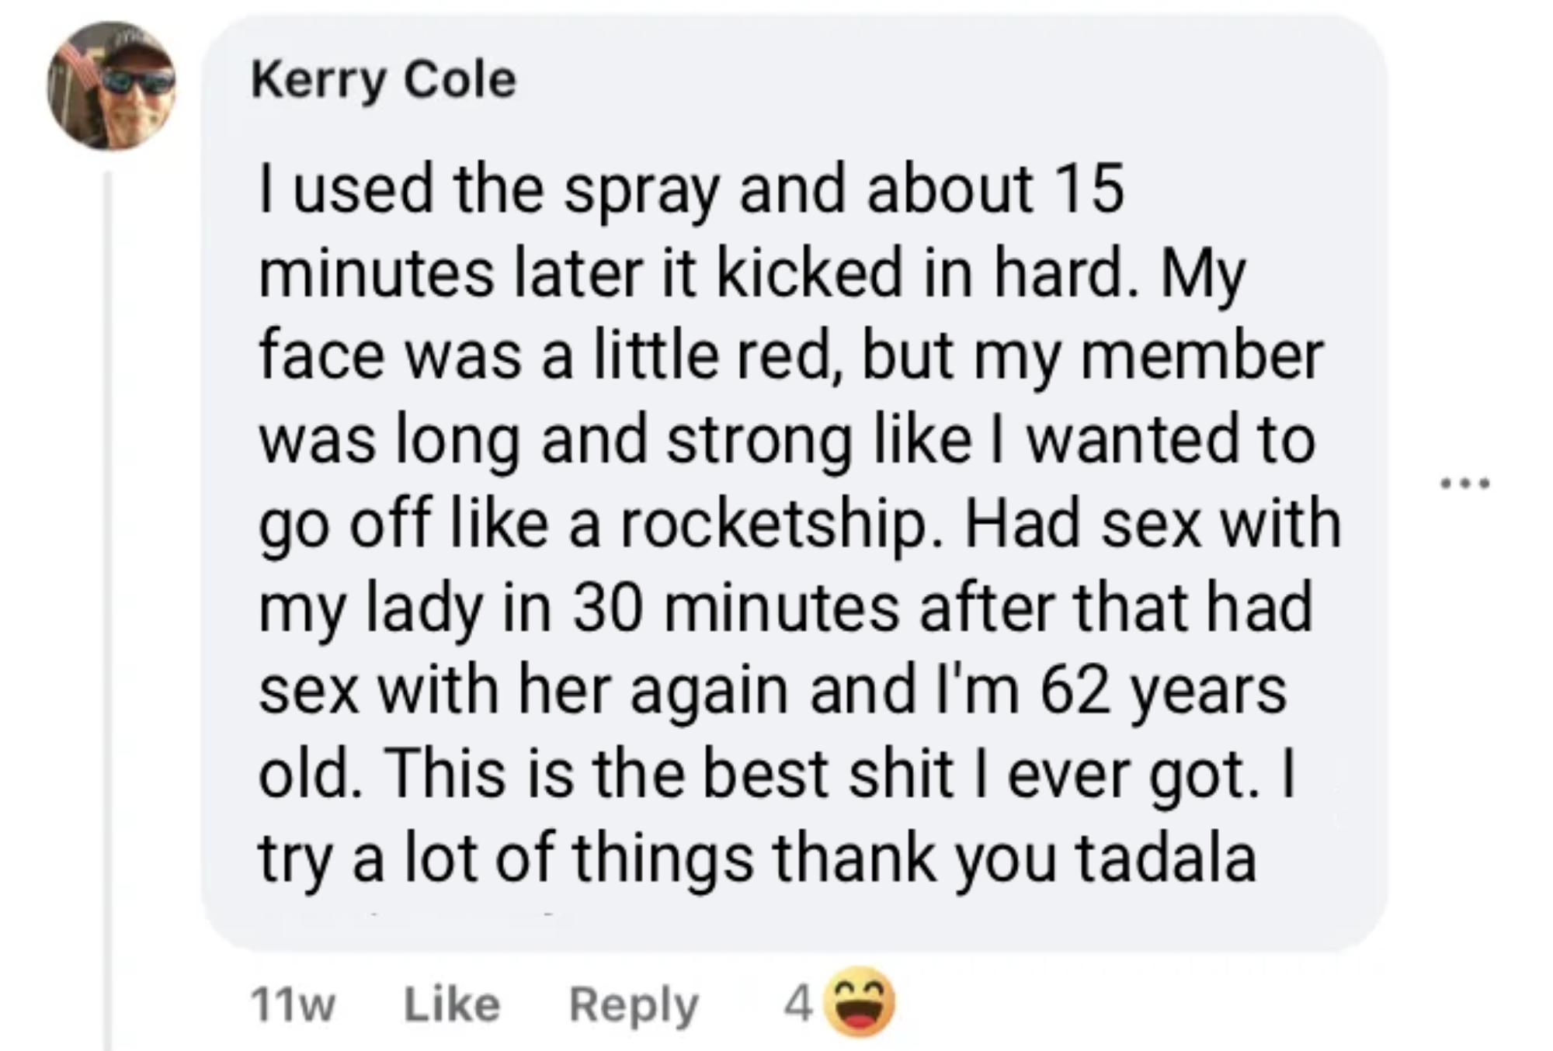Click the word "minutes" starting the second line
Screen dimensions: 1553x1051
376,273
